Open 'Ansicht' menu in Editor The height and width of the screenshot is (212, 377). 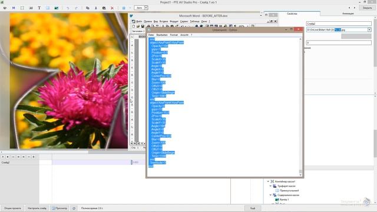(184, 35)
